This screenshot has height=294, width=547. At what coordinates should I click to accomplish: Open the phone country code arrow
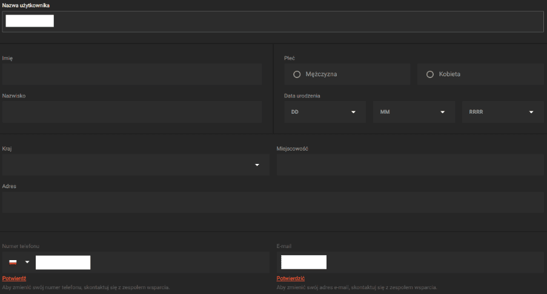tap(27, 262)
